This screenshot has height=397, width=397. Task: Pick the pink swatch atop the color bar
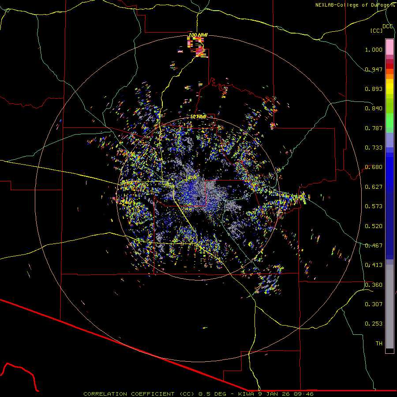click(390, 47)
